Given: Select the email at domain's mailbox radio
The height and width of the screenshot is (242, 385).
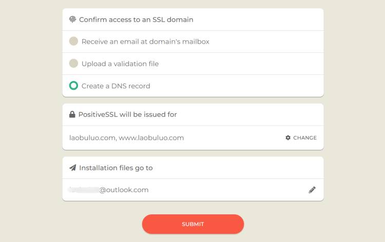Looking at the screenshot, I should point(73,41).
